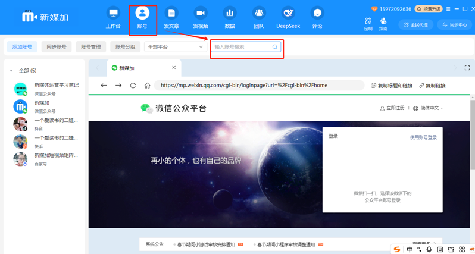The height and width of the screenshot is (254, 475).
Task: Select the 新媒加 微信公众号 account
Action: [x=45, y=107]
